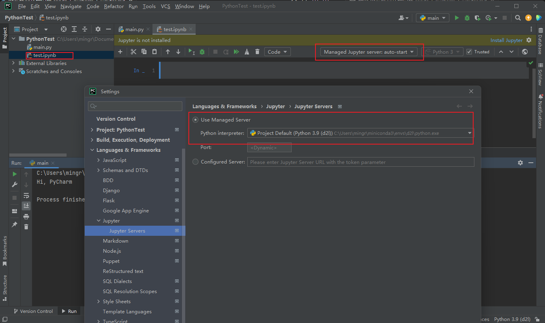
Task: Close the Settings dialog
Action: (471, 92)
